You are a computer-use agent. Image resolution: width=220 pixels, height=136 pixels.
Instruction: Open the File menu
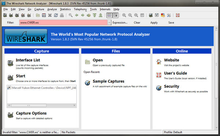(5, 9)
